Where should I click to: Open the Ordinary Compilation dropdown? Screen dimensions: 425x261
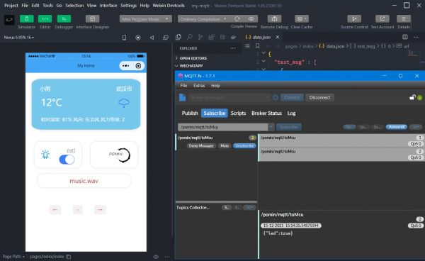coord(204,19)
